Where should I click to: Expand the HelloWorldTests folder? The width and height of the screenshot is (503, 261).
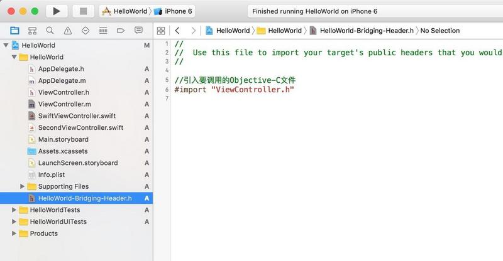14,210
